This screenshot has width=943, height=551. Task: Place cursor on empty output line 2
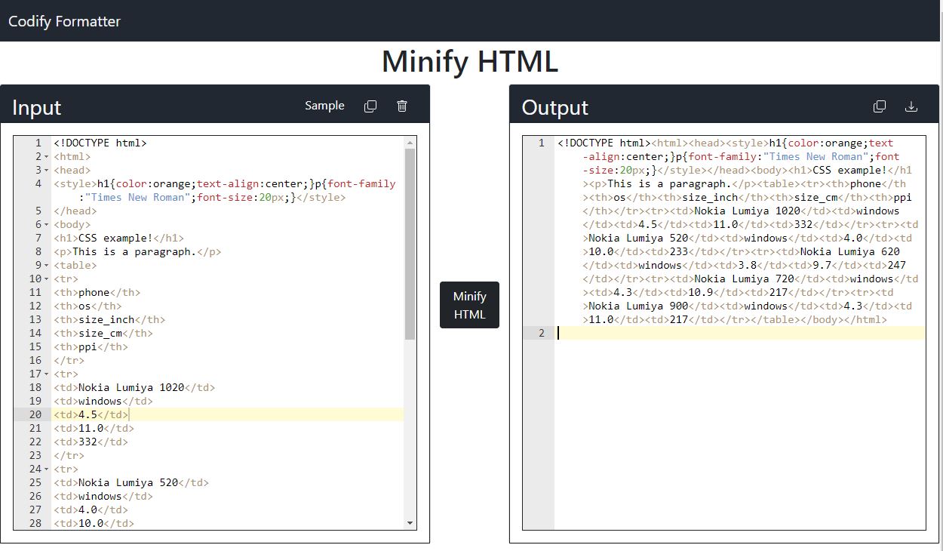point(739,334)
